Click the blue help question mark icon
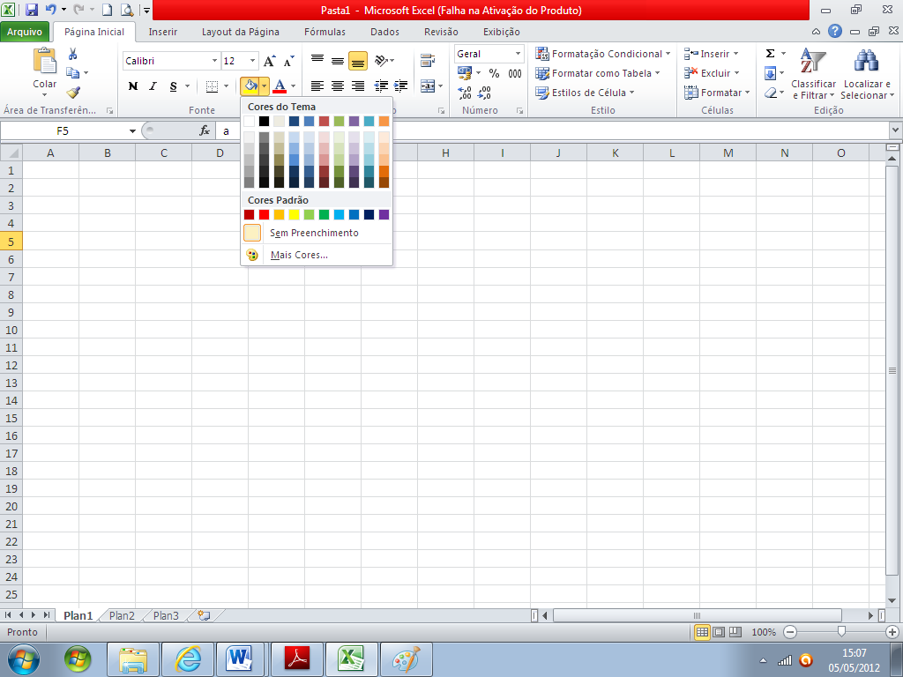This screenshot has height=677, width=903. tap(835, 32)
